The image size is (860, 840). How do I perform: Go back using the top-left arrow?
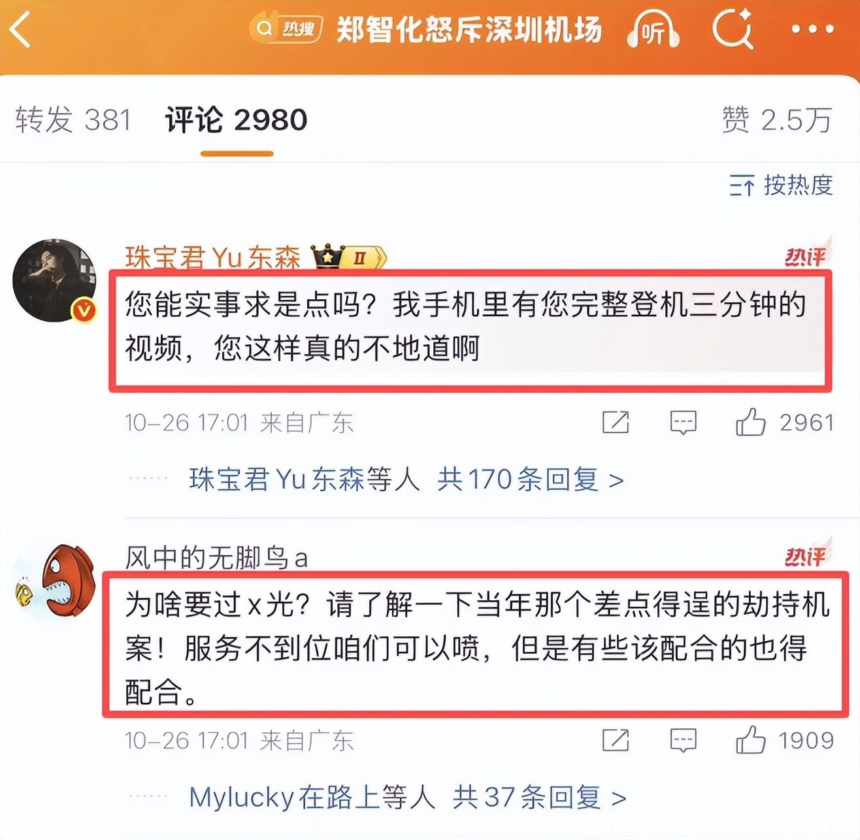[20, 29]
